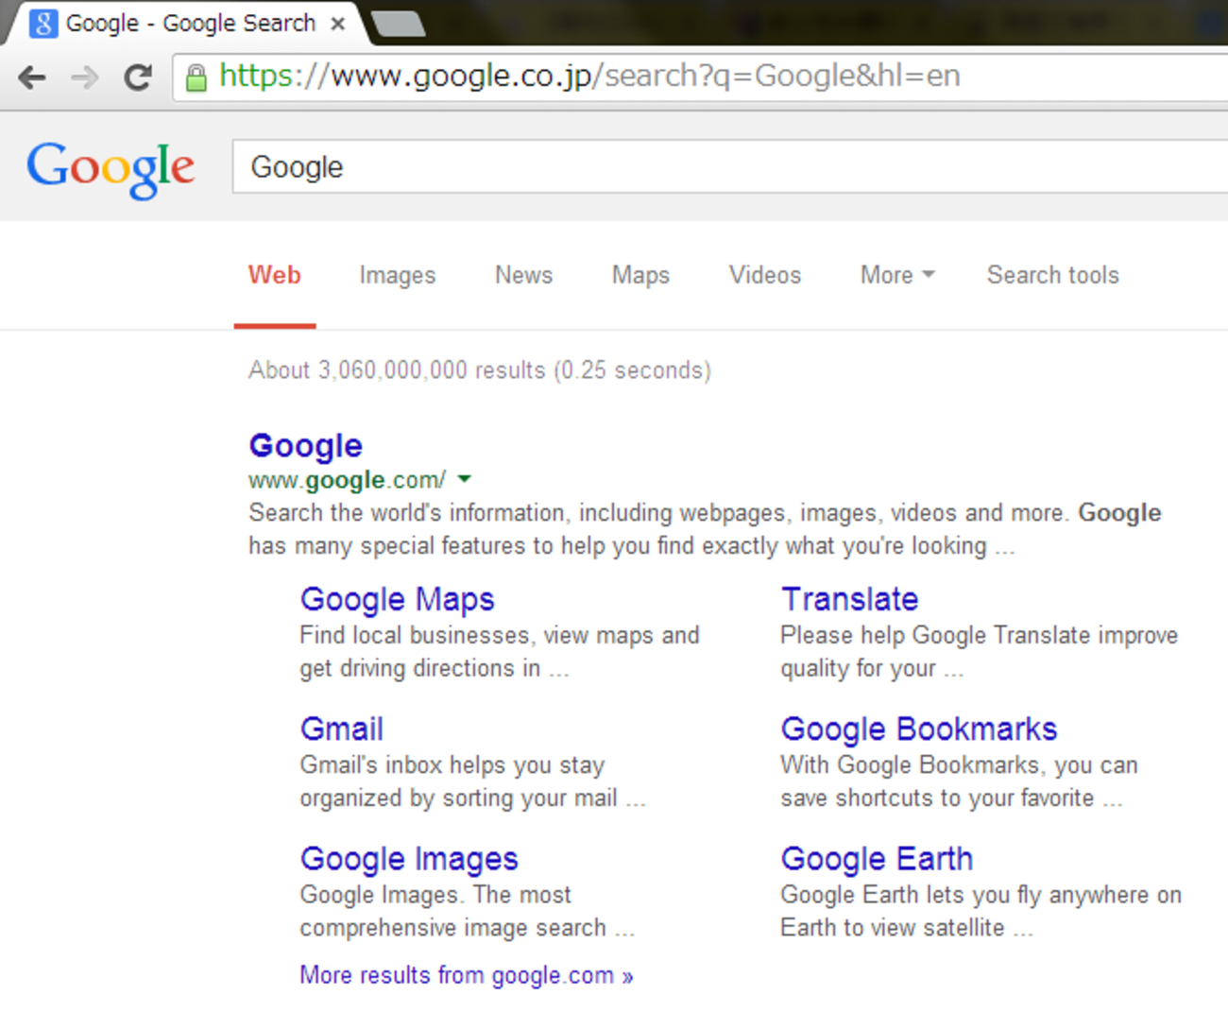Click the Google favicon on the tab
The width and height of the screenshot is (1228, 1029).
43,24
